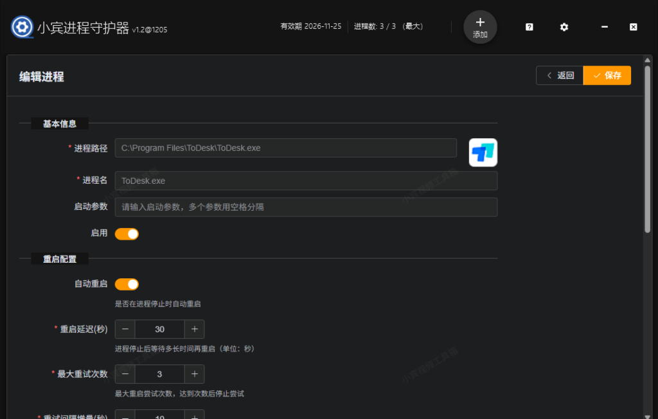Increase 最大重试次数 with the plus stepper
Image resolution: width=658 pixels, height=419 pixels.
click(193, 374)
